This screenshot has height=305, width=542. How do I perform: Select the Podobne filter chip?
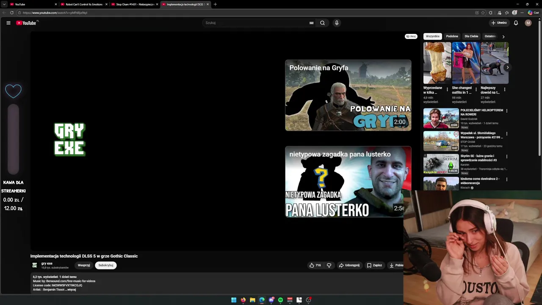452,36
